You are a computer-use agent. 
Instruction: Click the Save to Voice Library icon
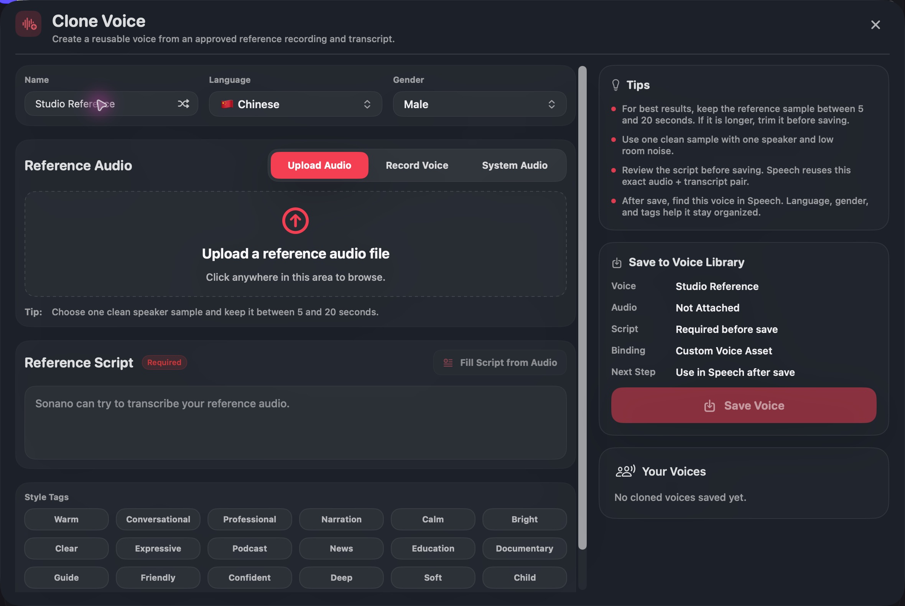click(x=617, y=263)
